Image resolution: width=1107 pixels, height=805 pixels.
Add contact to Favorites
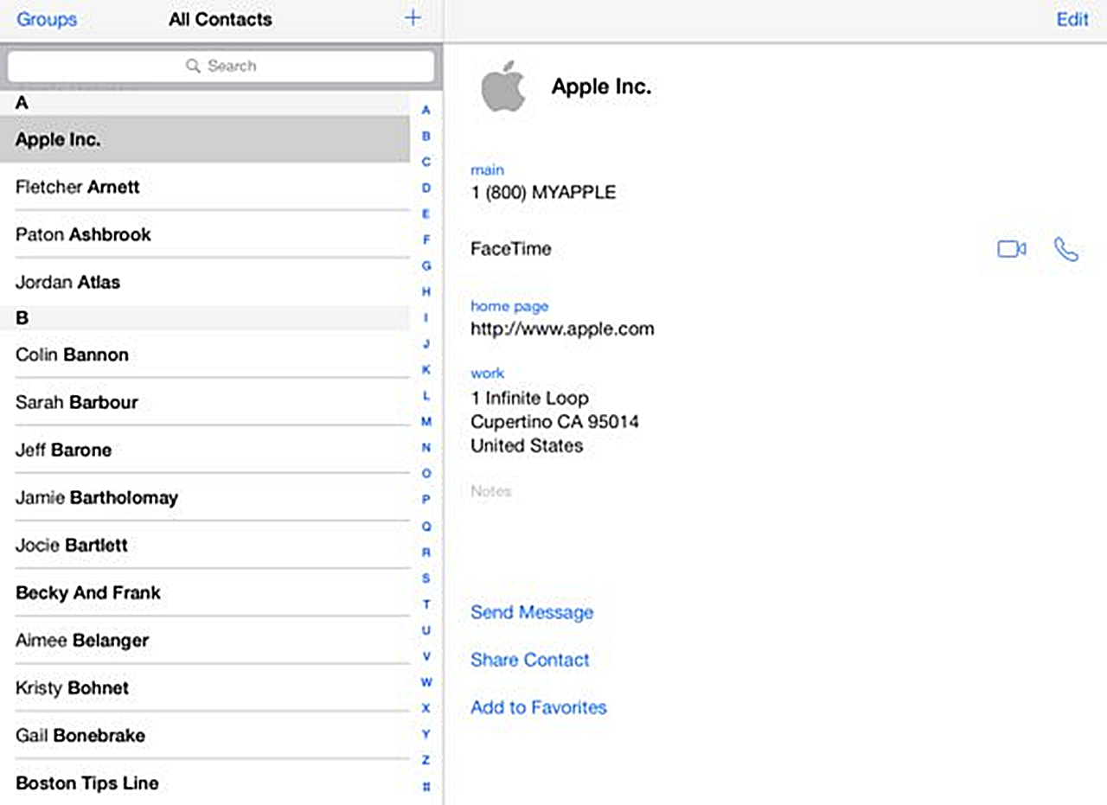click(x=539, y=707)
